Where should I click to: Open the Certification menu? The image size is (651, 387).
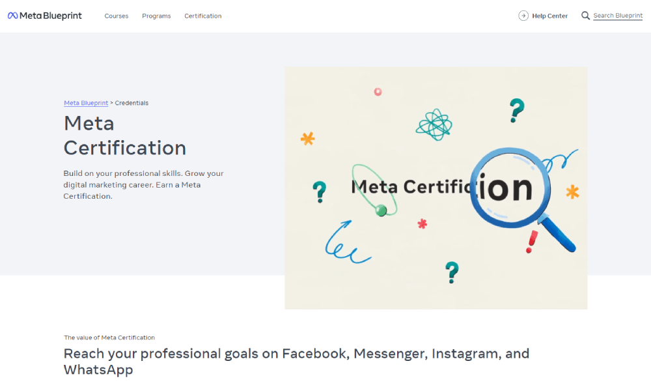[x=203, y=16]
